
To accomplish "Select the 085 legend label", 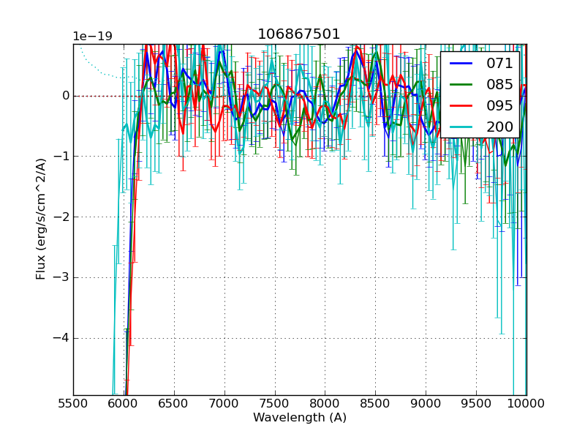I will point(499,84).
